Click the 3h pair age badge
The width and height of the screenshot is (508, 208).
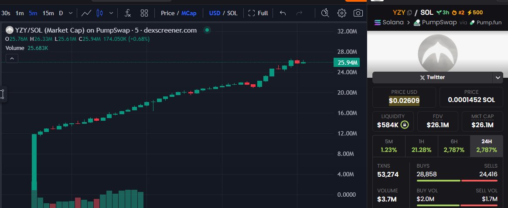coord(443,13)
